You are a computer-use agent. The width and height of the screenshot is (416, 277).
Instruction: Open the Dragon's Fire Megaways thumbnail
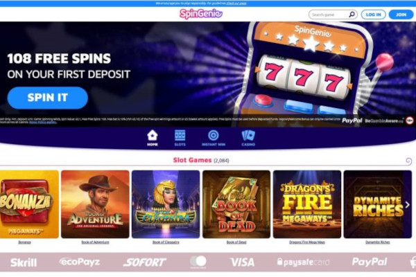click(307, 204)
